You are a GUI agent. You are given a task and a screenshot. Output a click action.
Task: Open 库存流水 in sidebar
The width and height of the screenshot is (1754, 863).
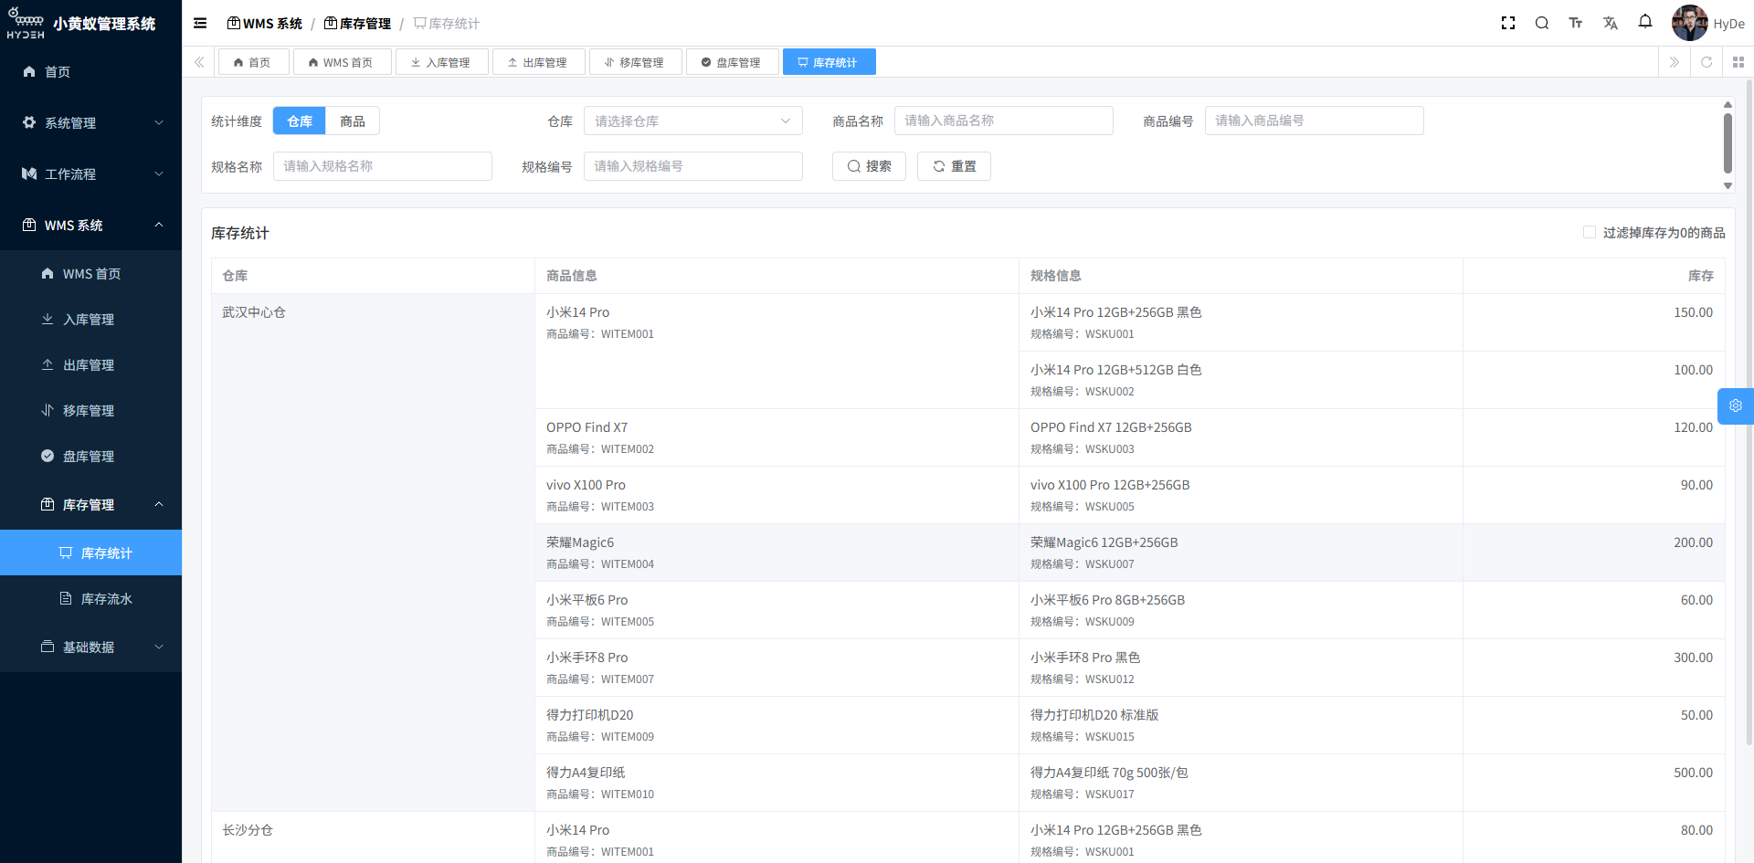pyautogui.click(x=91, y=598)
